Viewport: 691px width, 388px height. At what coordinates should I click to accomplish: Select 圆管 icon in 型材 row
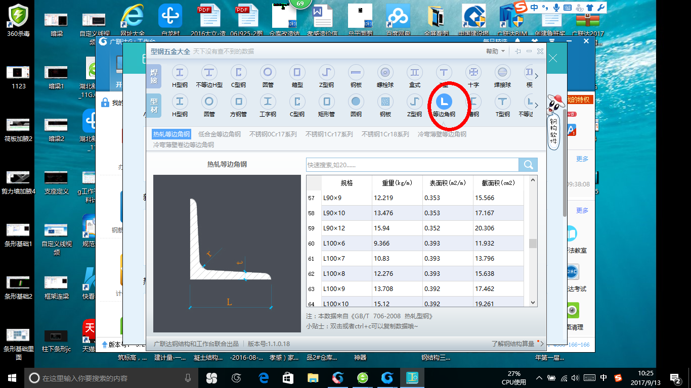pos(209,102)
